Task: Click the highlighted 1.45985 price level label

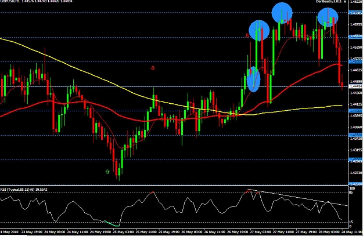Action: point(355,13)
